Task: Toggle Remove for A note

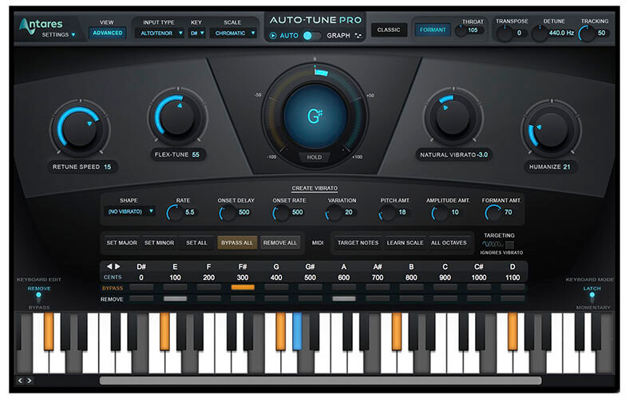Action: pyautogui.click(x=344, y=298)
